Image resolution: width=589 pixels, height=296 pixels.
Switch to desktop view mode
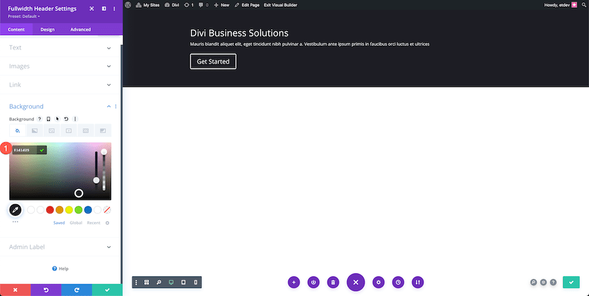pos(171,282)
